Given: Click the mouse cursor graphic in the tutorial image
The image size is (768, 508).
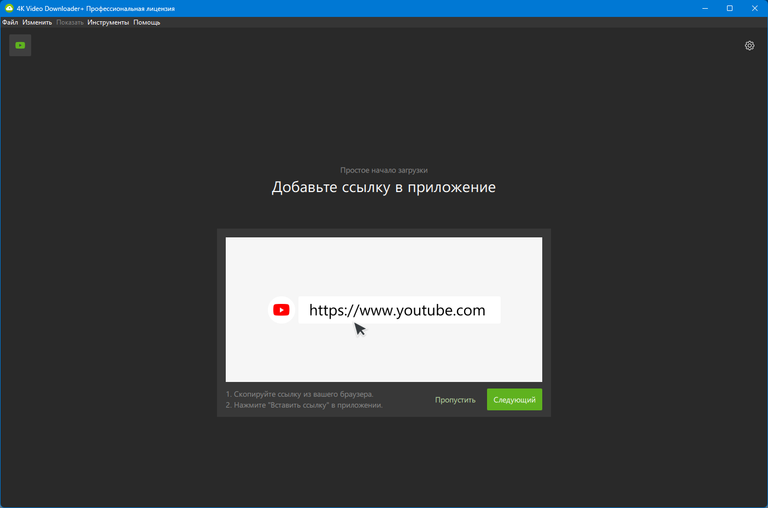Looking at the screenshot, I should point(360,328).
